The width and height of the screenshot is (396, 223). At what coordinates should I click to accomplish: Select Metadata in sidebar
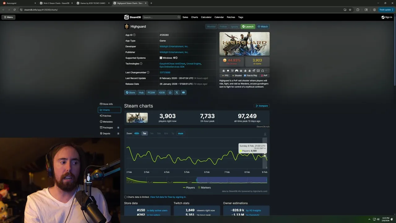click(109, 122)
